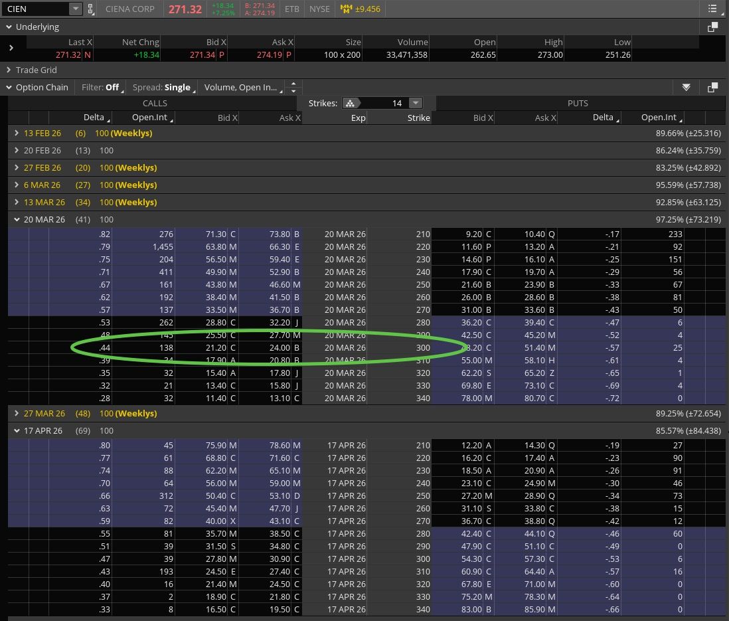The height and width of the screenshot is (621, 729).
Task: Open the top-right list menu icon
Action: coord(713,9)
